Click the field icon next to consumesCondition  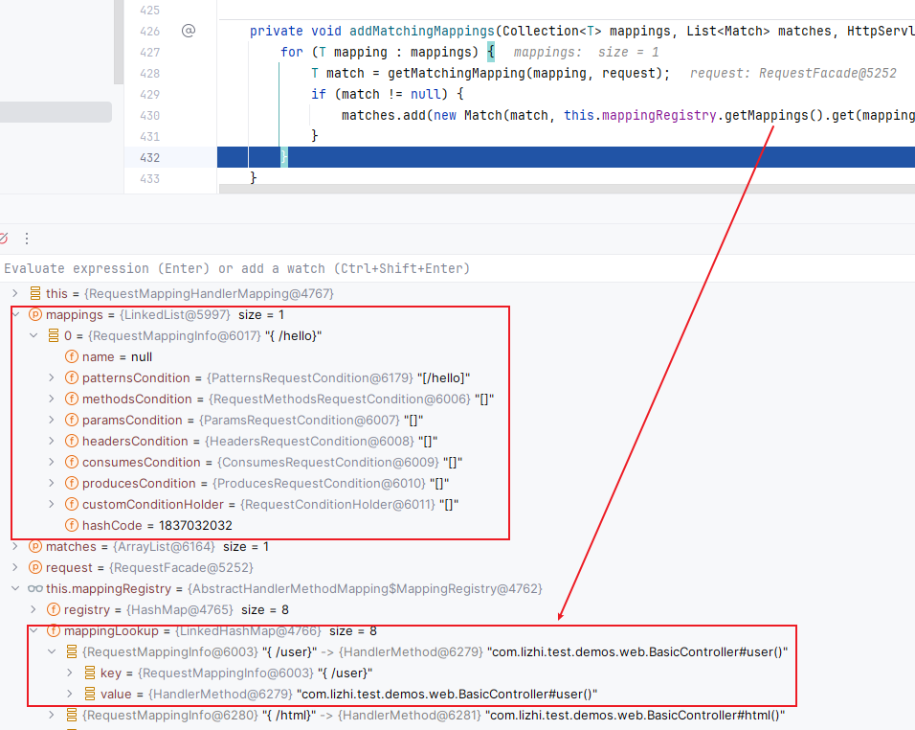click(71, 462)
